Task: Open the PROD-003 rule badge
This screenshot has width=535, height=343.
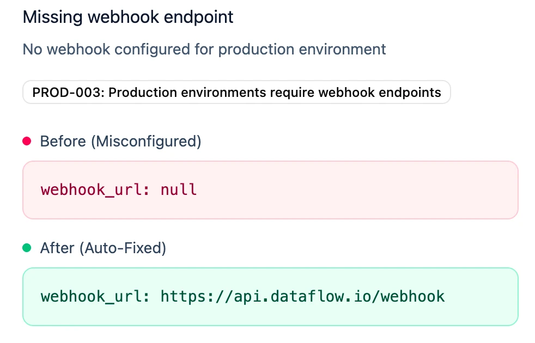Action: [x=236, y=92]
